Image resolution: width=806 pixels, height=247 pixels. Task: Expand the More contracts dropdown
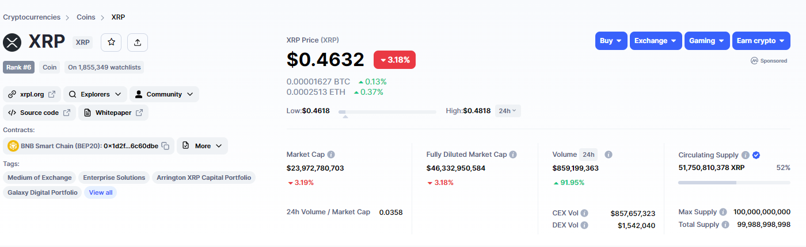click(x=202, y=146)
